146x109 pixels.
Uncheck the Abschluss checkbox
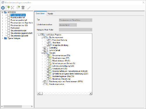coord(48,42)
